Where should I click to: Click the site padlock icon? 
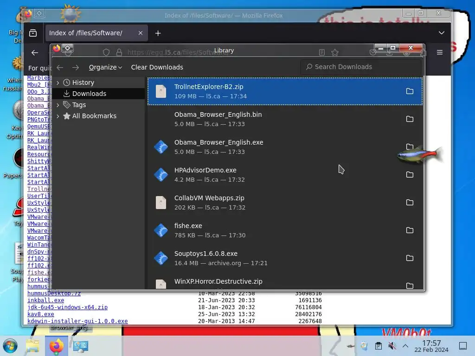[119, 52]
